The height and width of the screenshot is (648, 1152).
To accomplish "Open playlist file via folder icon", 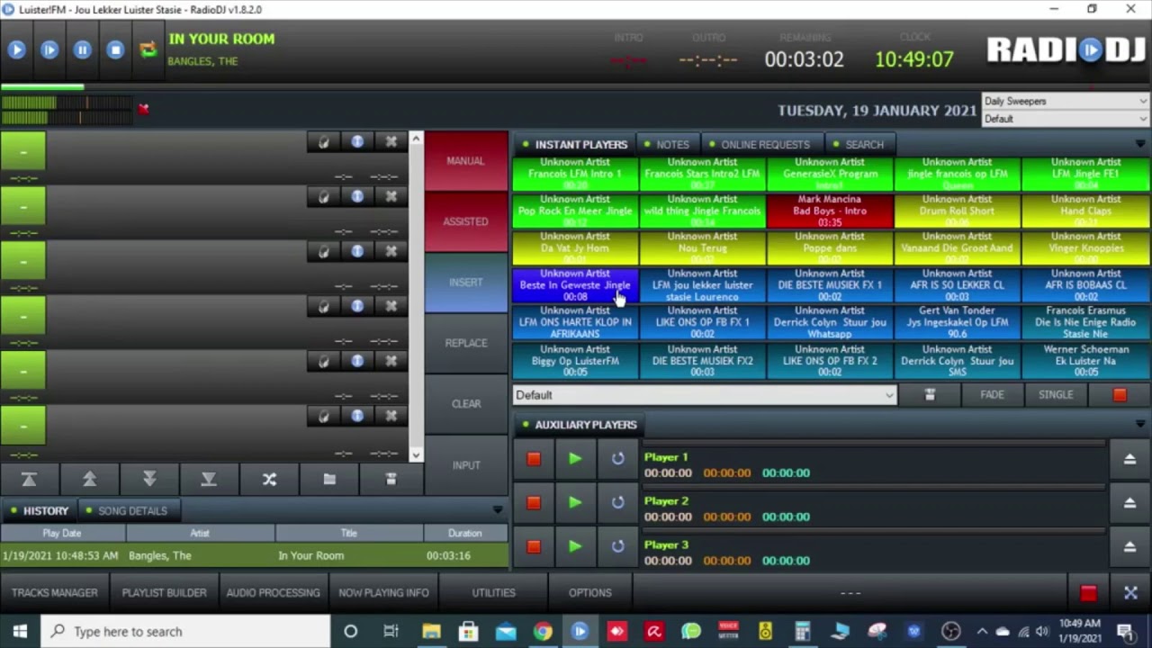I will (329, 480).
